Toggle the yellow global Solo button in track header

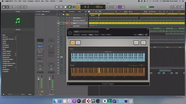coord(67,15)
